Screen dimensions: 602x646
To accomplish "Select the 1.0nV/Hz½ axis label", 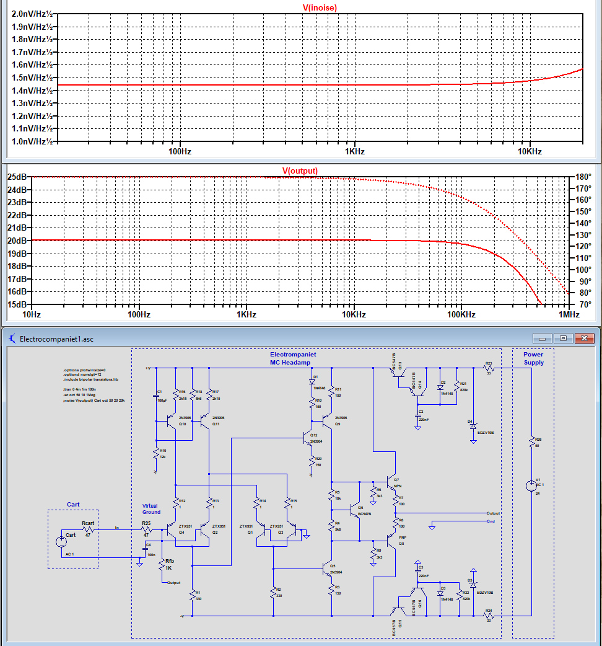I will (x=32, y=141).
